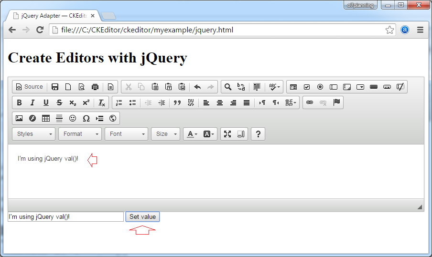This screenshot has width=432, height=257.
Task: Undo the last edit
Action: 197,87
